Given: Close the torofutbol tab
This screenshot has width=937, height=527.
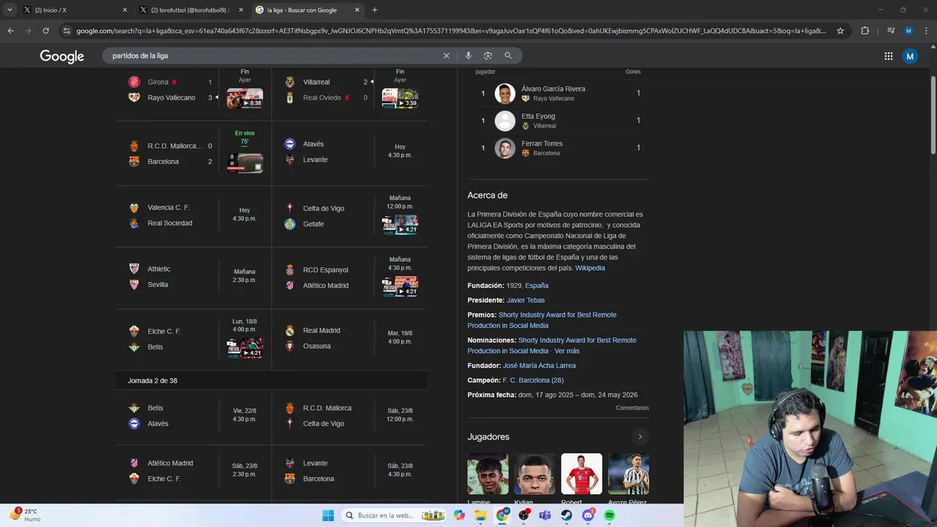Looking at the screenshot, I should click(x=241, y=10).
